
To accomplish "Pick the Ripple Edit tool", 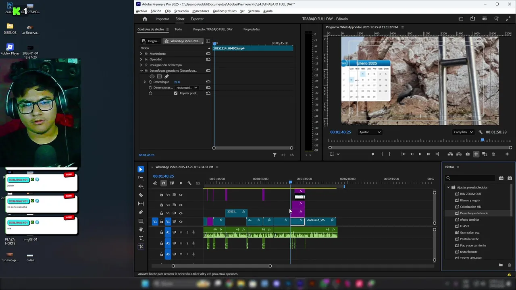I will pos(141,186).
